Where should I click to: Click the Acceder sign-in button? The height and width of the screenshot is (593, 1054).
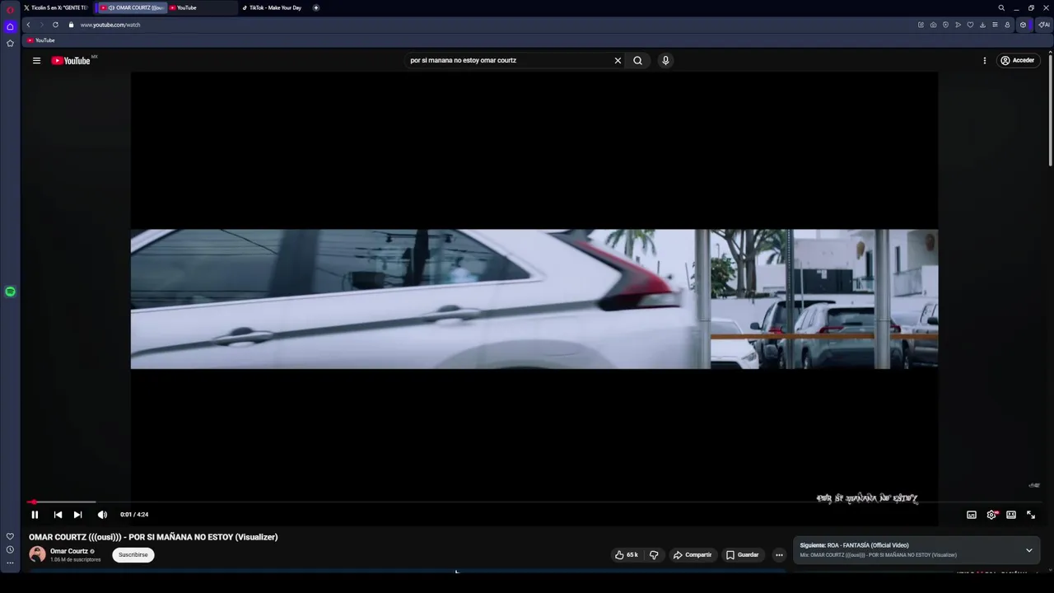click(x=1018, y=60)
